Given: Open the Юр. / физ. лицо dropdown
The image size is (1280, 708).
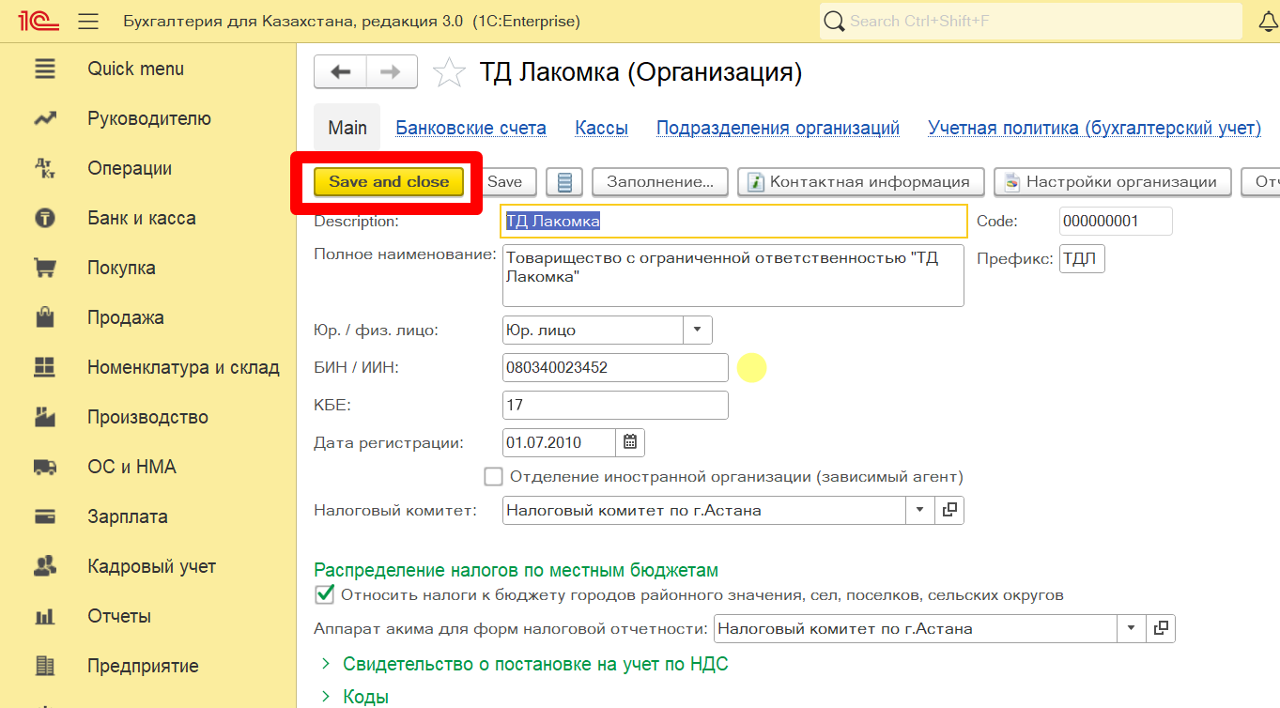Looking at the screenshot, I should (698, 330).
